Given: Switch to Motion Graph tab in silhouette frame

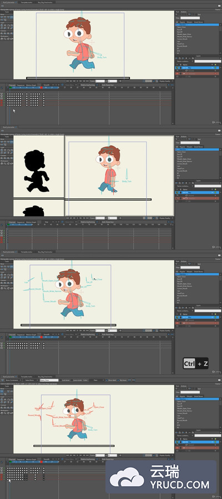Looking at the screenshot, I should (31, 222).
